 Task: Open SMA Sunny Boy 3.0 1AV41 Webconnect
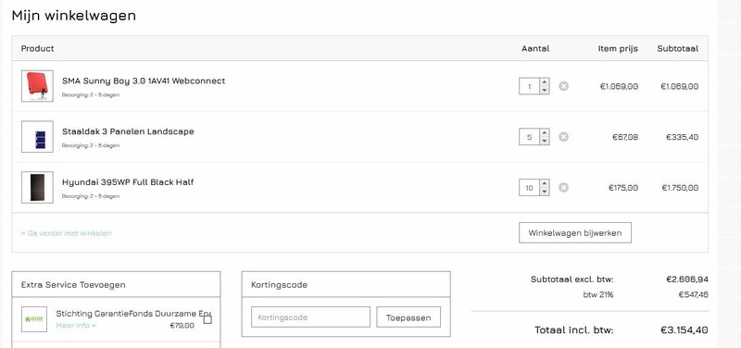point(144,81)
